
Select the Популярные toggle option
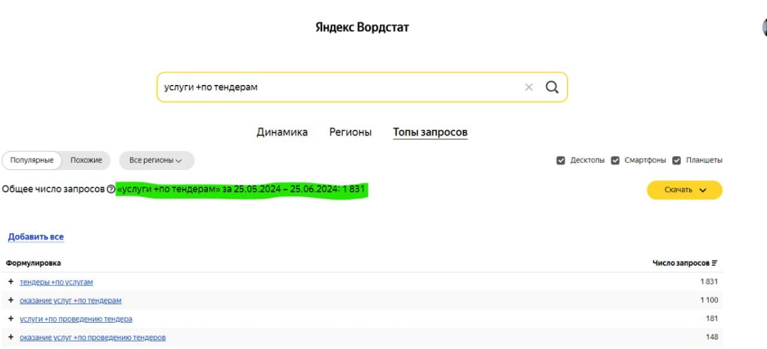coord(32,160)
